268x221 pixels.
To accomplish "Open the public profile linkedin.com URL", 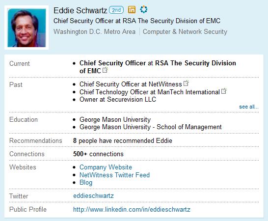I will (x=132, y=209).
